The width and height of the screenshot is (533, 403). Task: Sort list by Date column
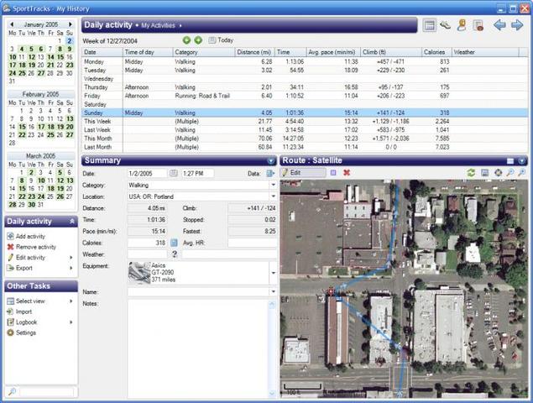102,52
